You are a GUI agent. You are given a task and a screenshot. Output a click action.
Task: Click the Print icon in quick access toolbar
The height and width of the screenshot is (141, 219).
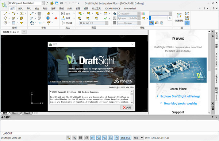pyautogui.click(x=61, y=3)
